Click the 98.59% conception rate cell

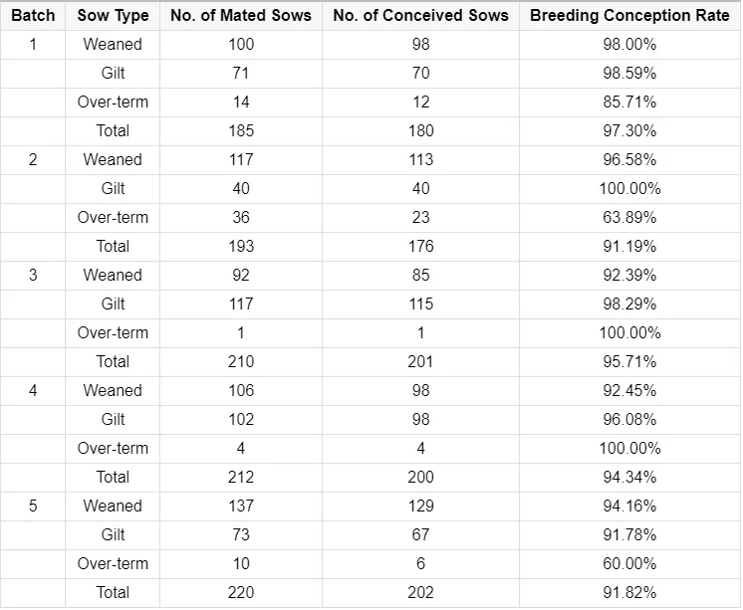[629, 74]
